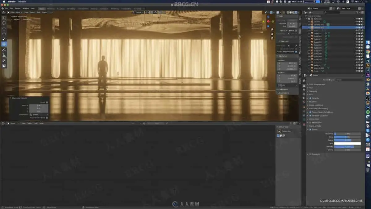The width and height of the screenshot is (371, 209).
Task: Switch to the Compositing workspace tab
Action: tap(126, 9)
